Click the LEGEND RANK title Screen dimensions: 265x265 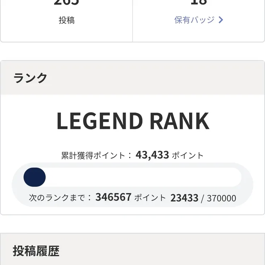click(132, 121)
